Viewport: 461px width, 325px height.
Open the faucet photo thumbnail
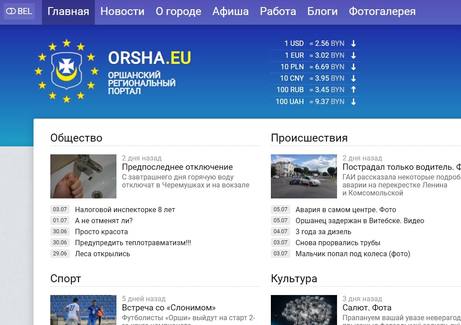click(x=83, y=176)
